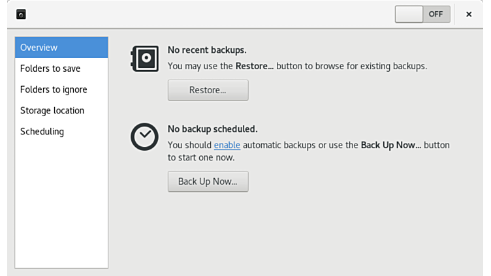Viewport: 491px width, 276px height.
Task: Click bold 'Back Up Now...' text in the sentence
Action: (x=391, y=145)
